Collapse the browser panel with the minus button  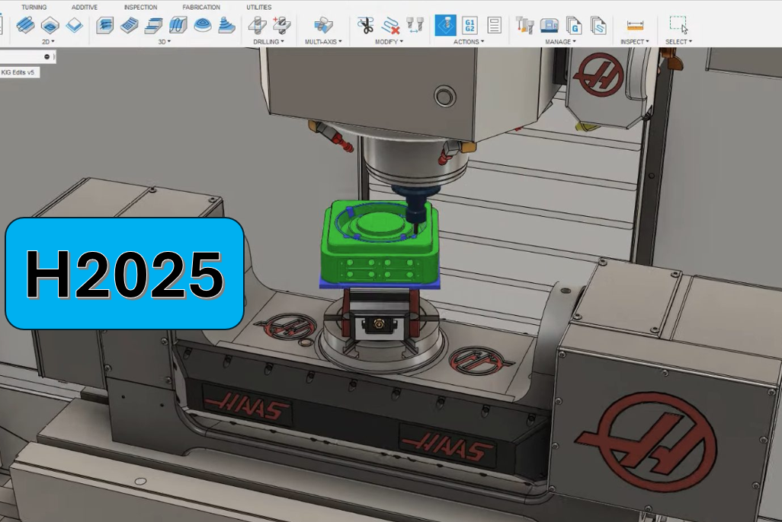click(47, 57)
